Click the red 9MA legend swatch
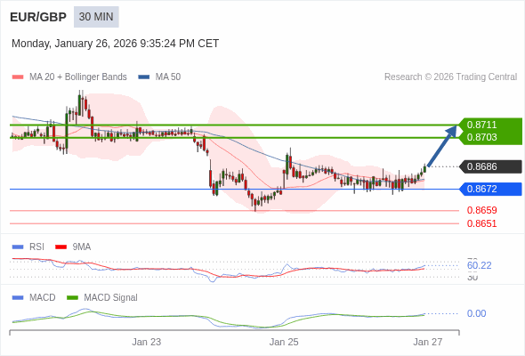The height and width of the screenshot is (356, 525). click(61, 247)
